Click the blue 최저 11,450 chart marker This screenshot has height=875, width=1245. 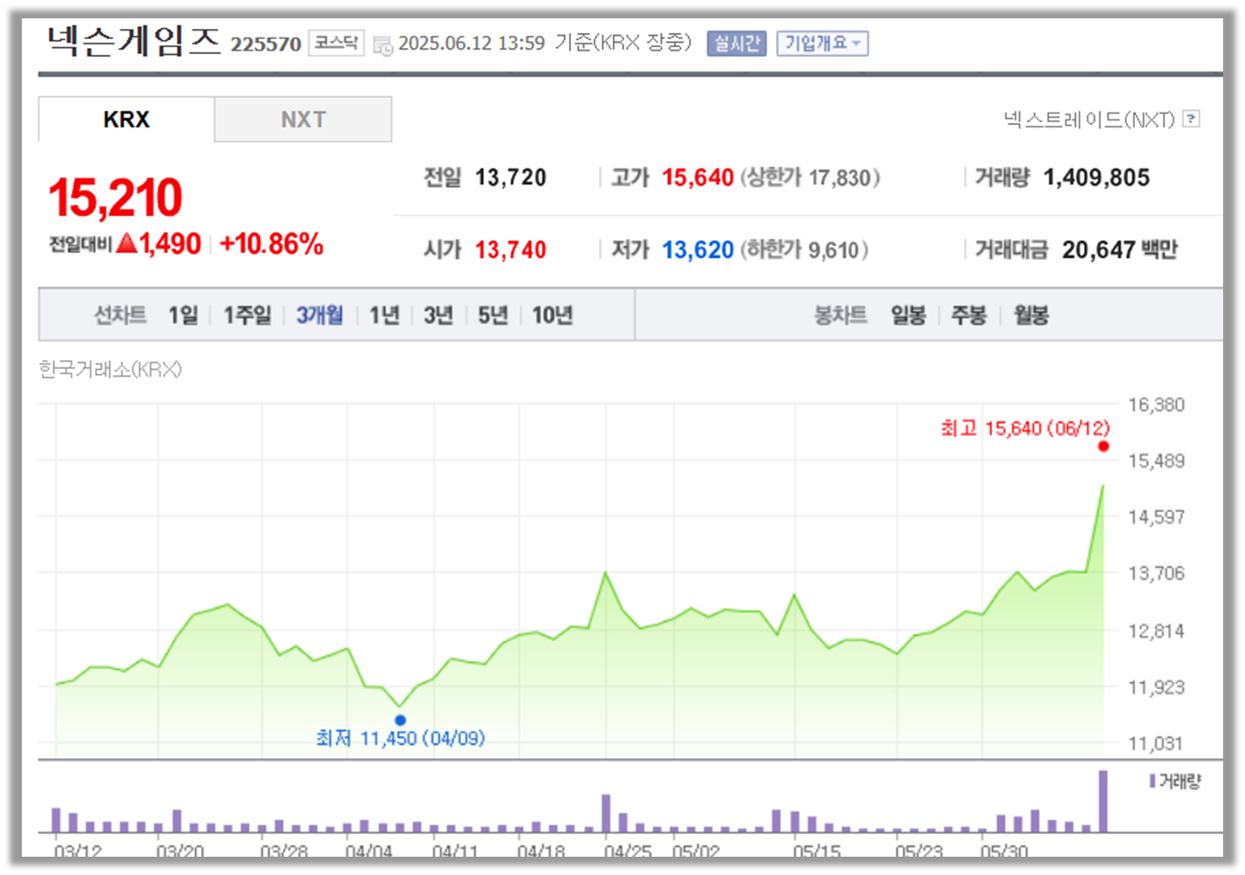pos(400,720)
